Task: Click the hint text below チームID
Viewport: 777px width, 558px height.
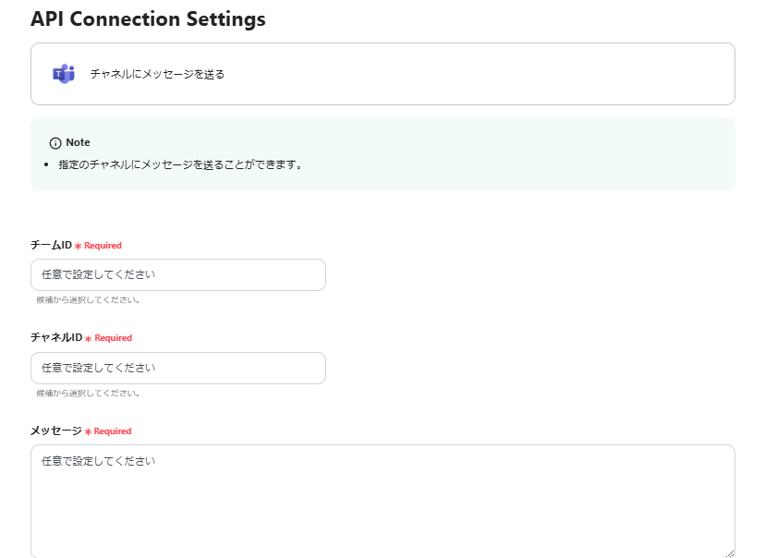Action: (x=88, y=300)
